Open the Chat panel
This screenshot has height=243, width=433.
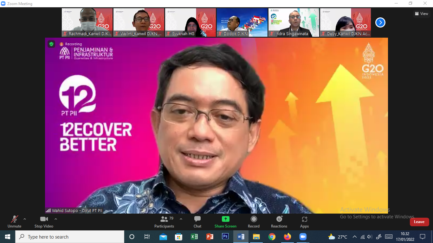(197, 221)
